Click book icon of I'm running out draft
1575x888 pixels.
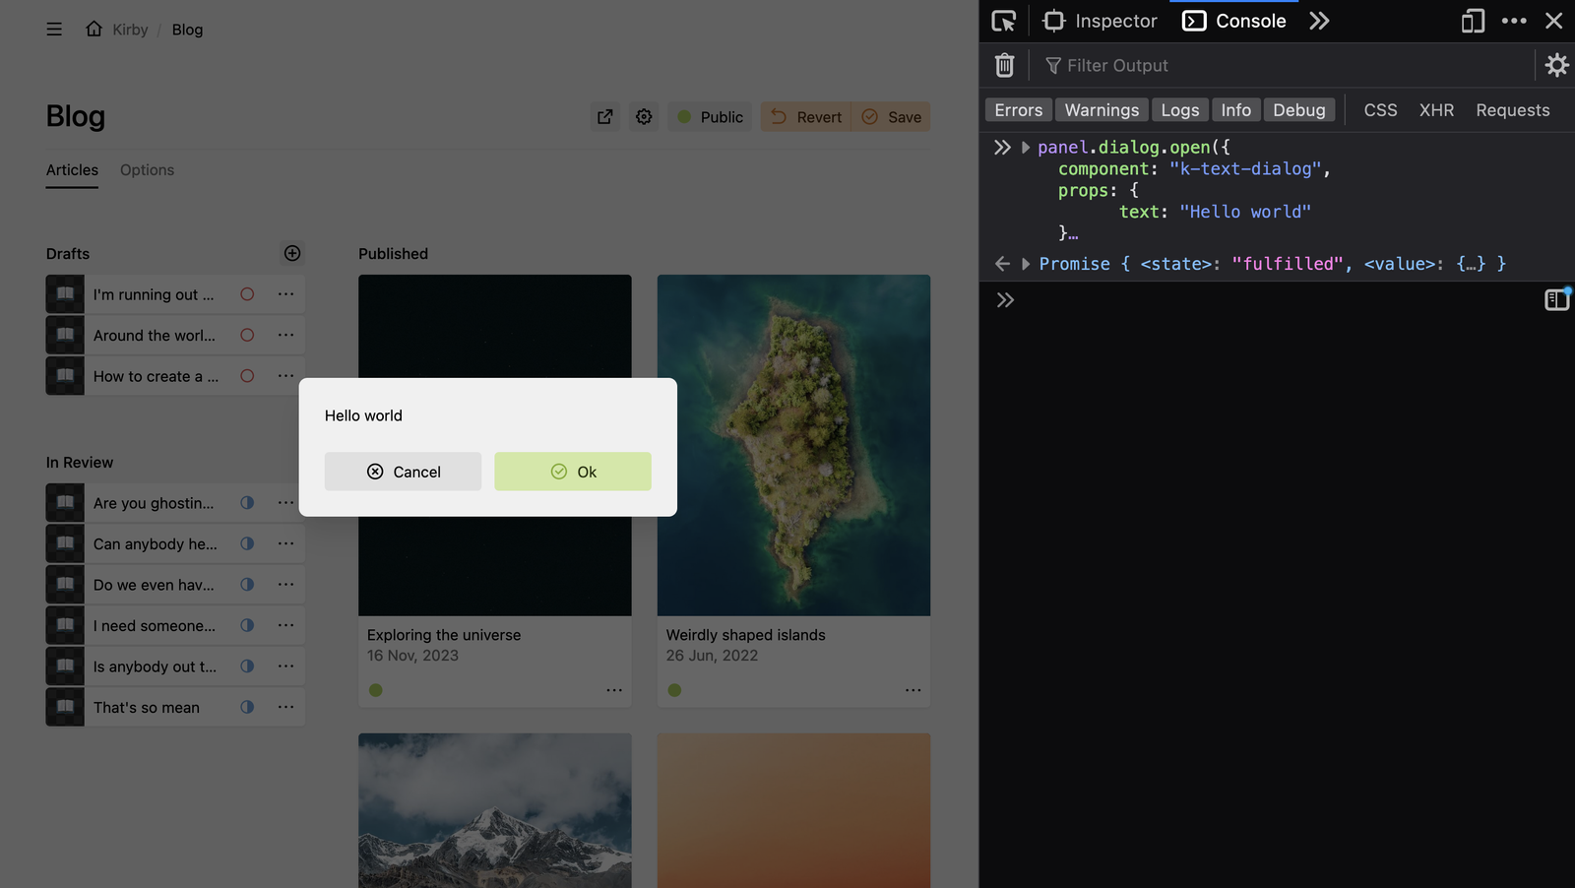65,294
